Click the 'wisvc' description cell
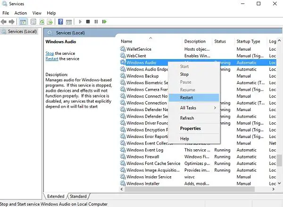 tap(189, 177)
